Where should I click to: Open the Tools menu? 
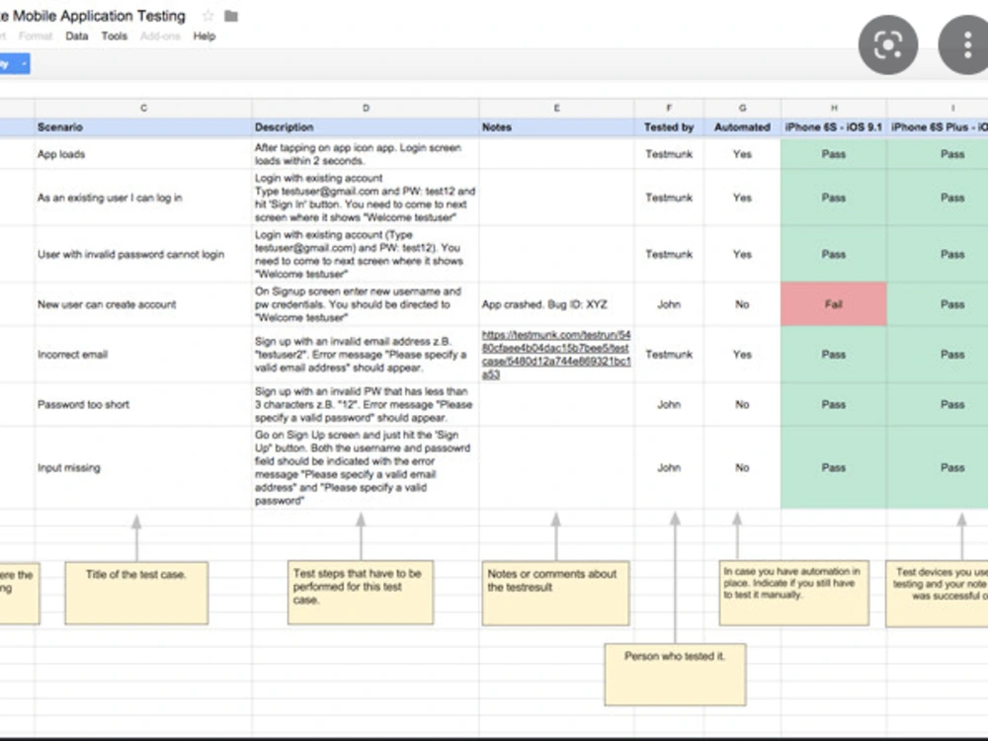click(114, 36)
